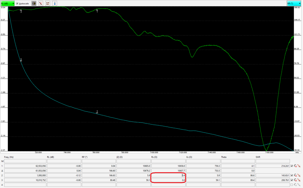The height and width of the screenshot is (188, 303).
Task: Click the Rs (Ω) column header
Action: coord(154,157)
